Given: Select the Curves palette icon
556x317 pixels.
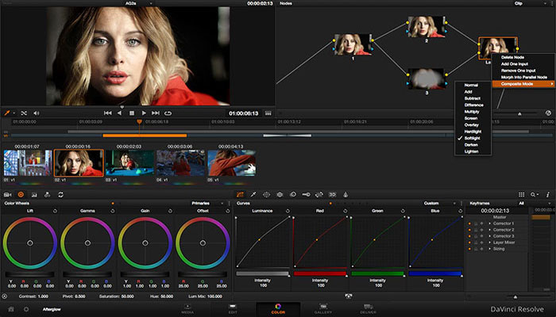Looking at the screenshot, I should pyautogui.click(x=240, y=195).
